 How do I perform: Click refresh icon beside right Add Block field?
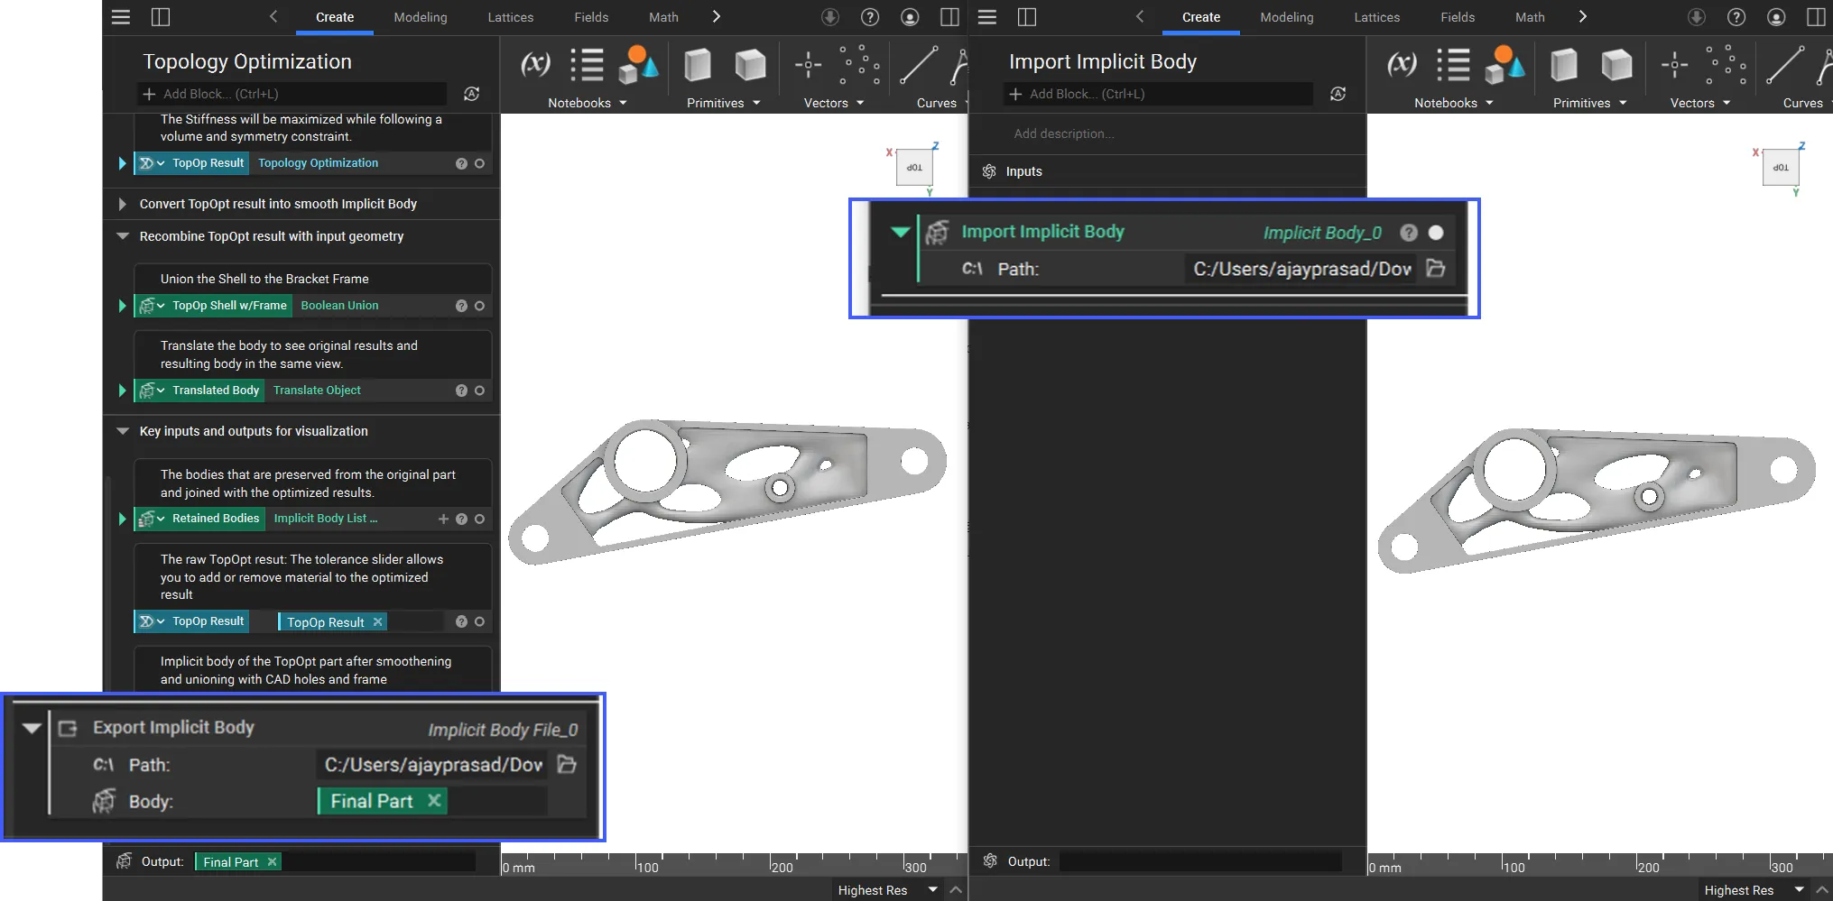pos(1338,94)
